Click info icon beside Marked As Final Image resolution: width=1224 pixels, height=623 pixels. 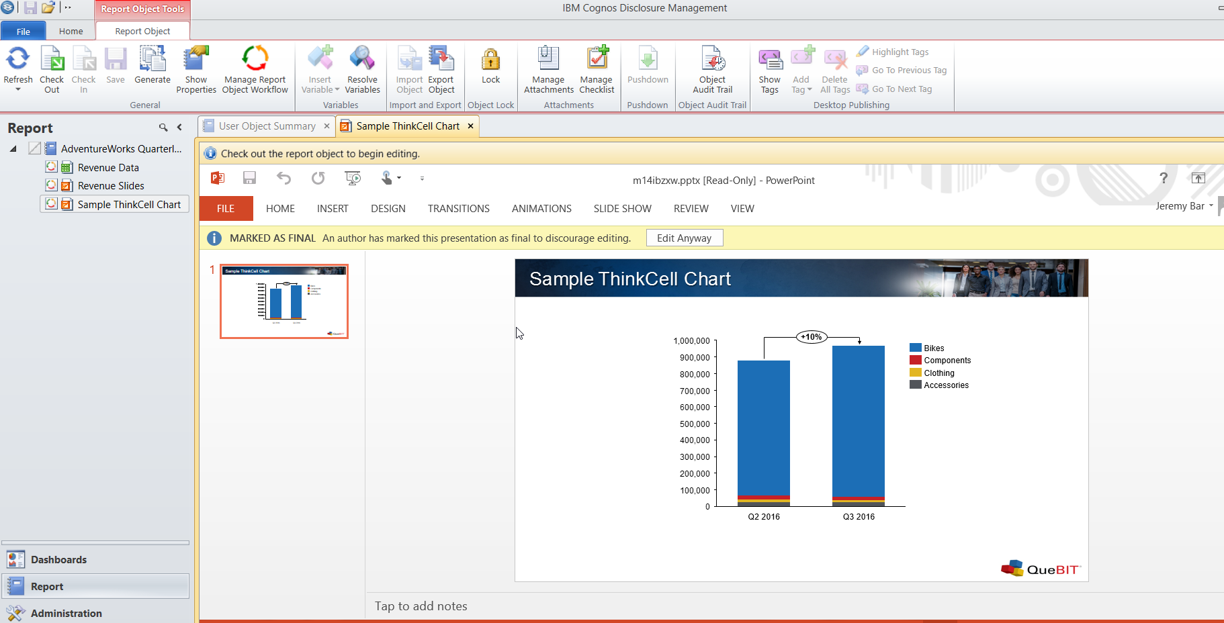click(214, 238)
